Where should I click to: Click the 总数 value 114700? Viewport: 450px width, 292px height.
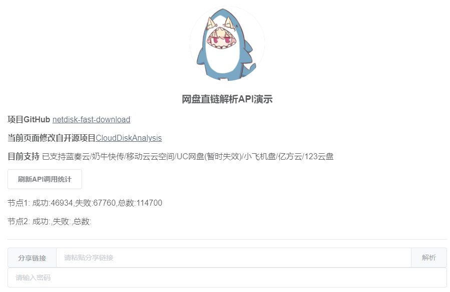point(149,203)
